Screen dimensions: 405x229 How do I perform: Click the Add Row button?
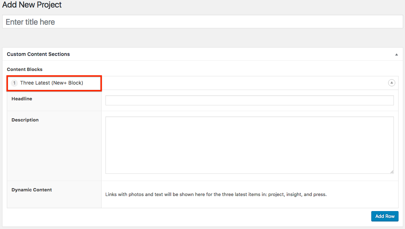(385, 216)
